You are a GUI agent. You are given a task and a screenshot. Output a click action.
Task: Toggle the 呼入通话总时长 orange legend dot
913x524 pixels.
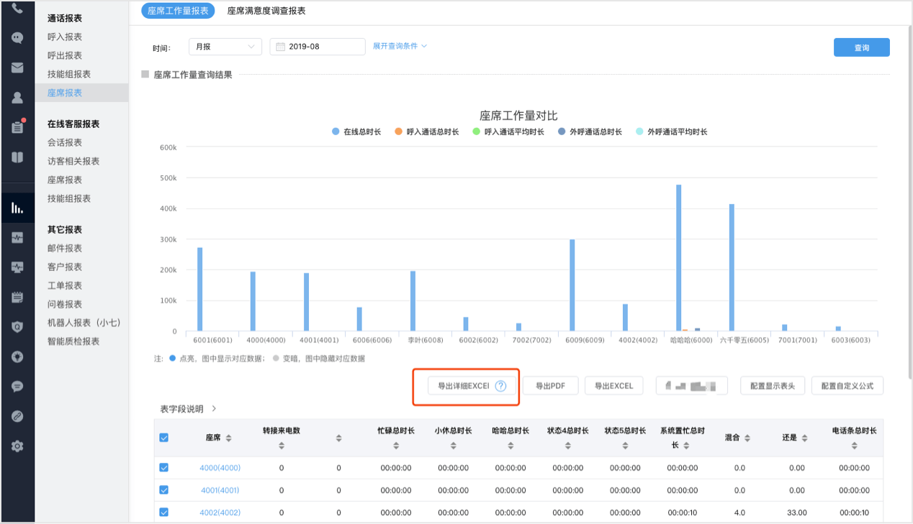(x=398, y=132)
